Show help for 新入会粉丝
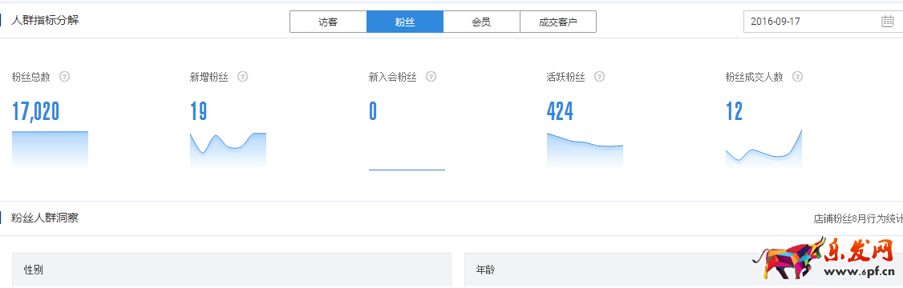 431,77
